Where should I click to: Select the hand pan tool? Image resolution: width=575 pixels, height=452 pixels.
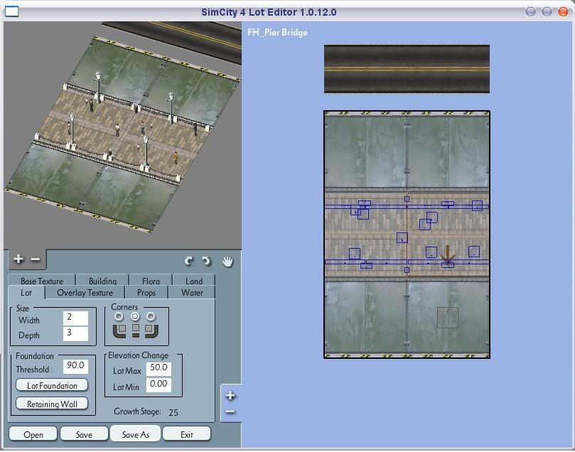click(227, 261)
